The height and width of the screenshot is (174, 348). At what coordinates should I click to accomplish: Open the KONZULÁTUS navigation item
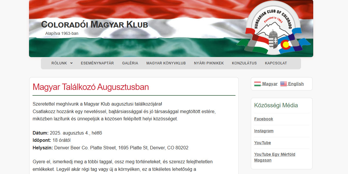[244, 63]
